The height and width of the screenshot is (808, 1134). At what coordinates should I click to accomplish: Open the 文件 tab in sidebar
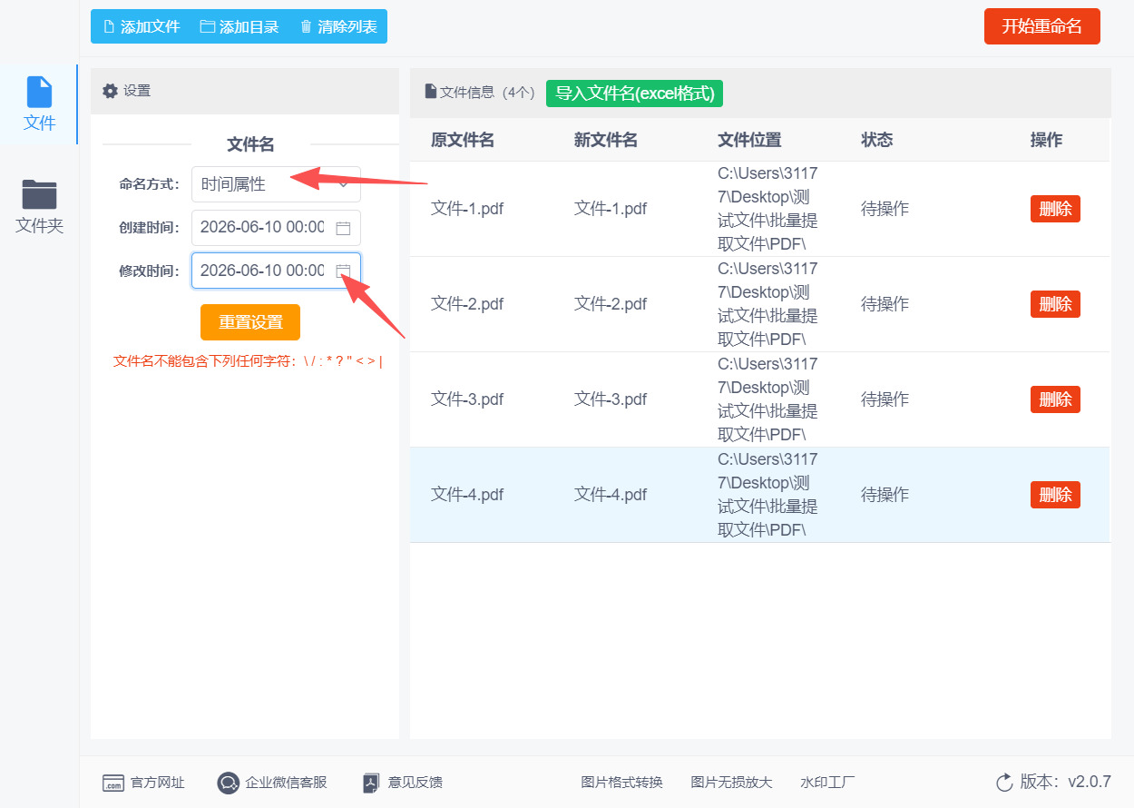39,103
